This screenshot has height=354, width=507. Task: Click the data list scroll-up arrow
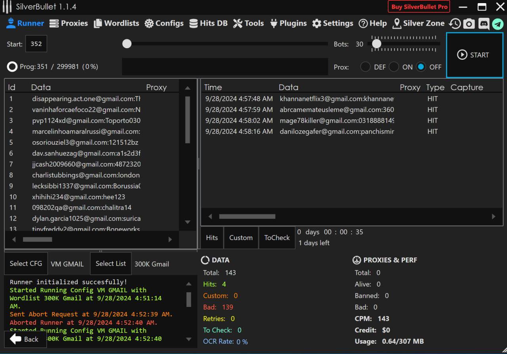[x=188, y=88]
